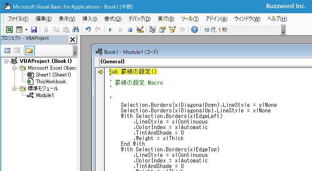
Task: Click the yellow execution arrow in margin
Action: click(x=101, y=72)
